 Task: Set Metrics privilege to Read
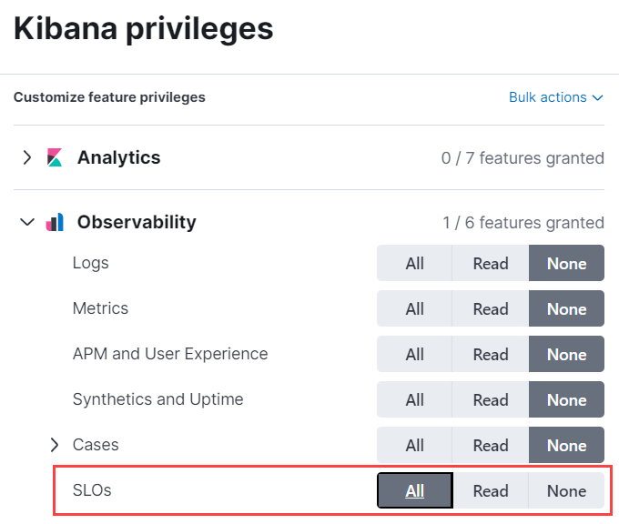491,309
